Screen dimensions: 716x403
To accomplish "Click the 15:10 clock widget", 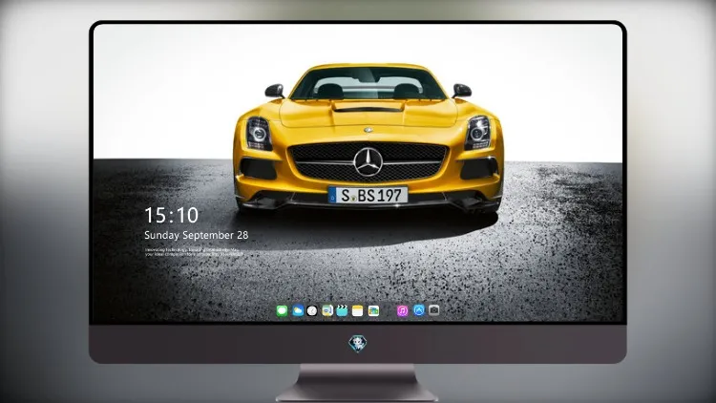I will click(x=171, y=215).
